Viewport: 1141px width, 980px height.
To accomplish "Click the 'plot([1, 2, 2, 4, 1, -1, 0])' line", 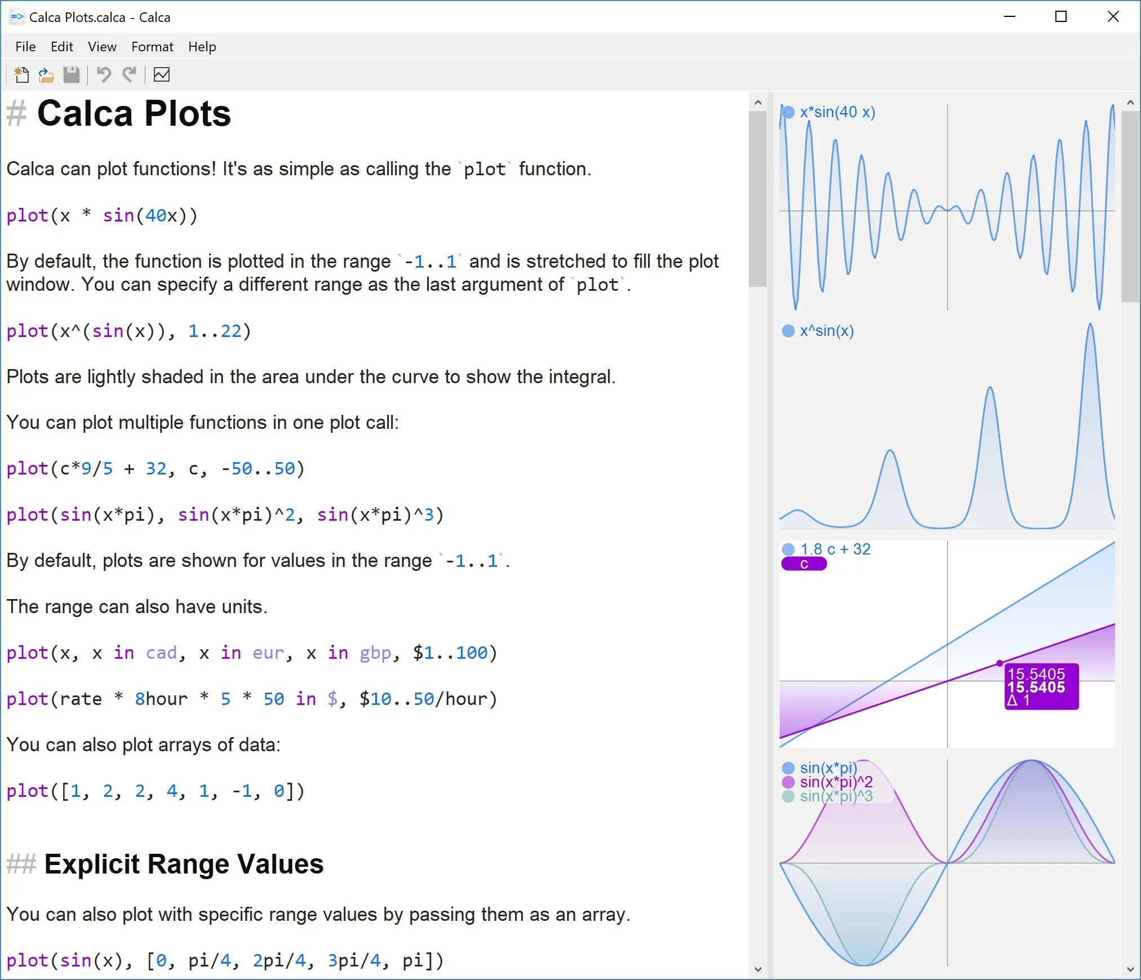I will (156, 791).
